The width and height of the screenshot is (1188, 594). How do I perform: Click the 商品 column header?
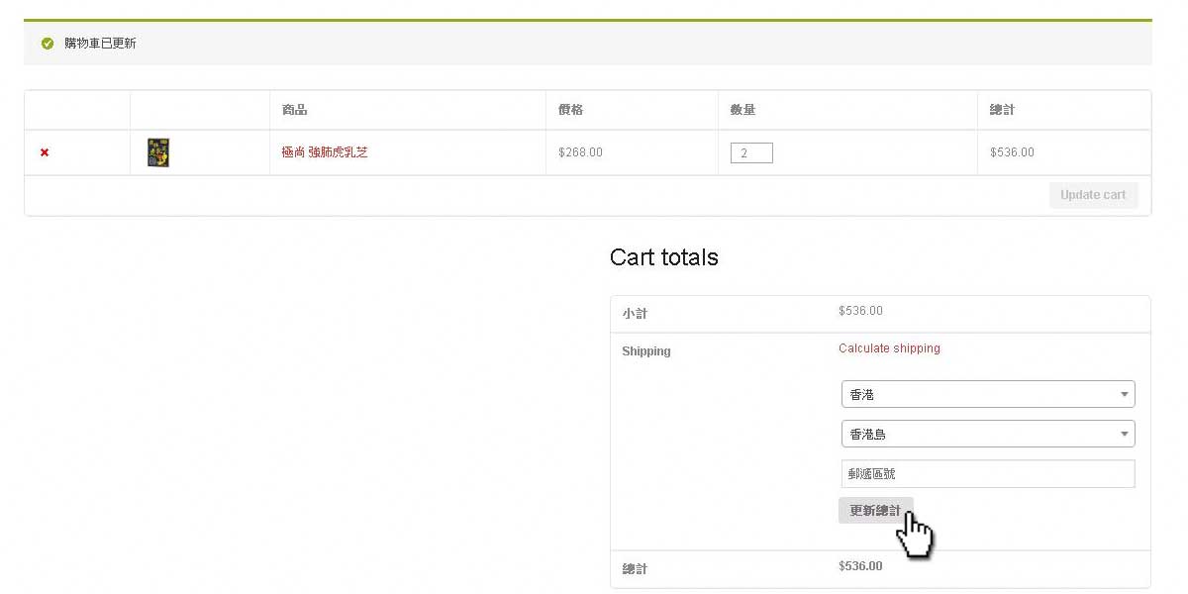(x=294, y=110)
